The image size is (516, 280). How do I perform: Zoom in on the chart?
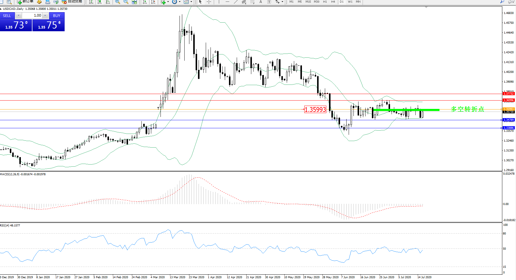point(118,2)
